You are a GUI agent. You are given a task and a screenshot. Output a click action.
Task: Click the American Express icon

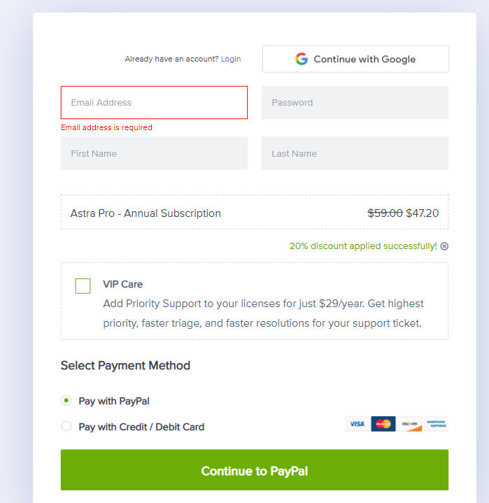[436, 424]
